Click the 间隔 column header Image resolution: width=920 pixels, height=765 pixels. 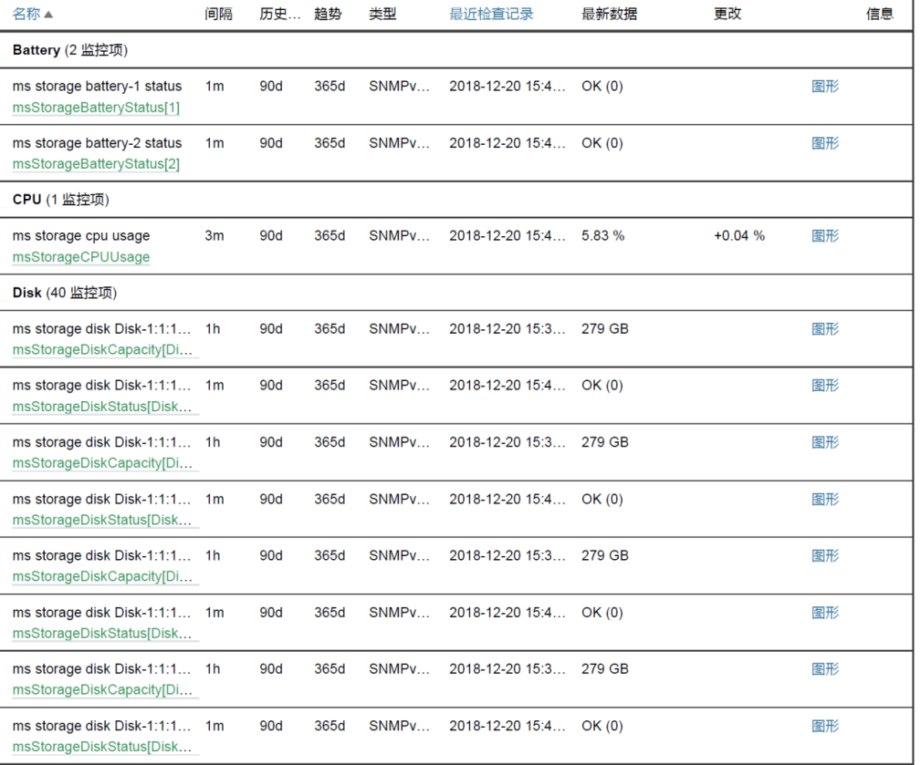[218, 14]
